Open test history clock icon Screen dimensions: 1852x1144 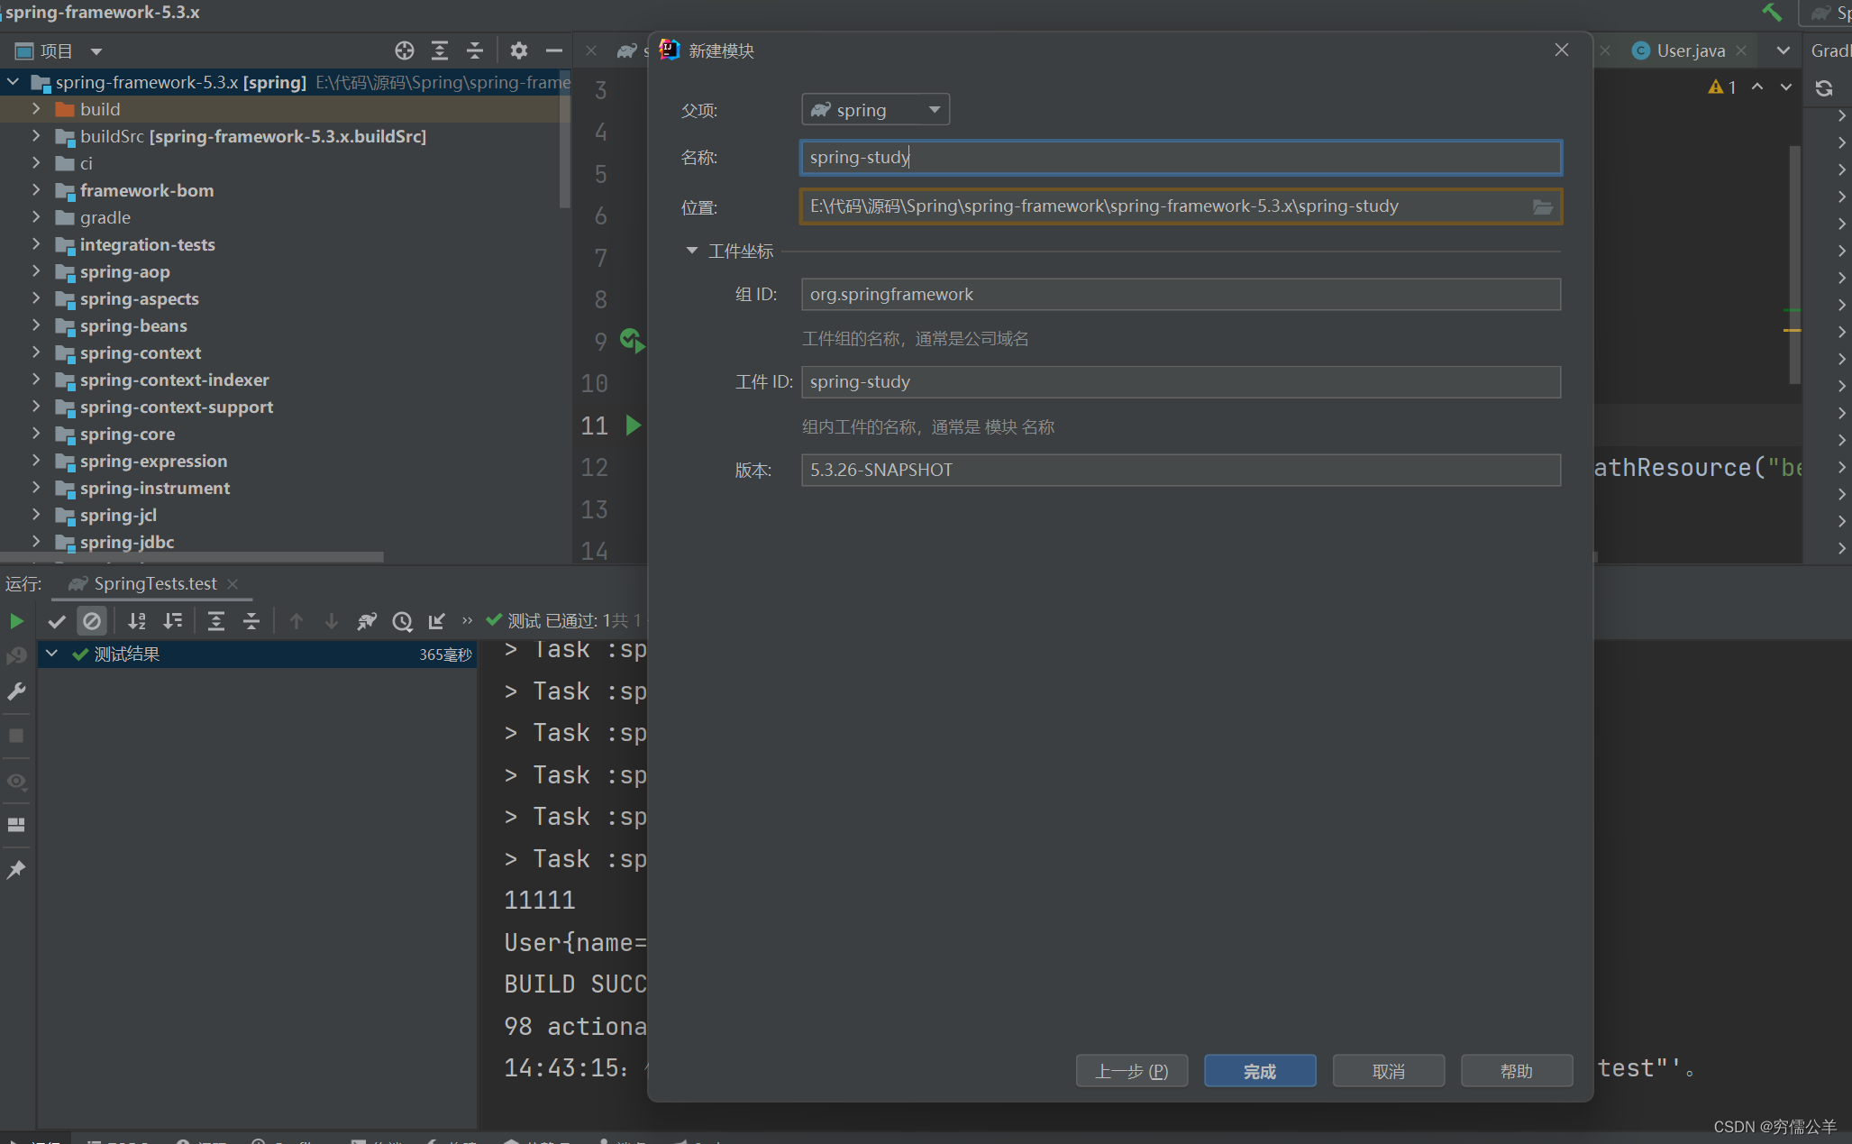click(x=402, y=621)
